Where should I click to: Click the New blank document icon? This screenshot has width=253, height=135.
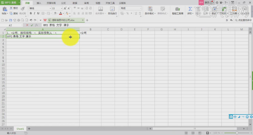click(x=2, y=20)
